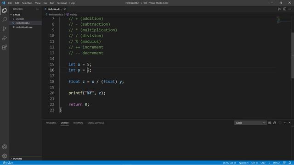This screenshot has width=294, height=165.
Task: Open the View menu
Action: [38, 3]
